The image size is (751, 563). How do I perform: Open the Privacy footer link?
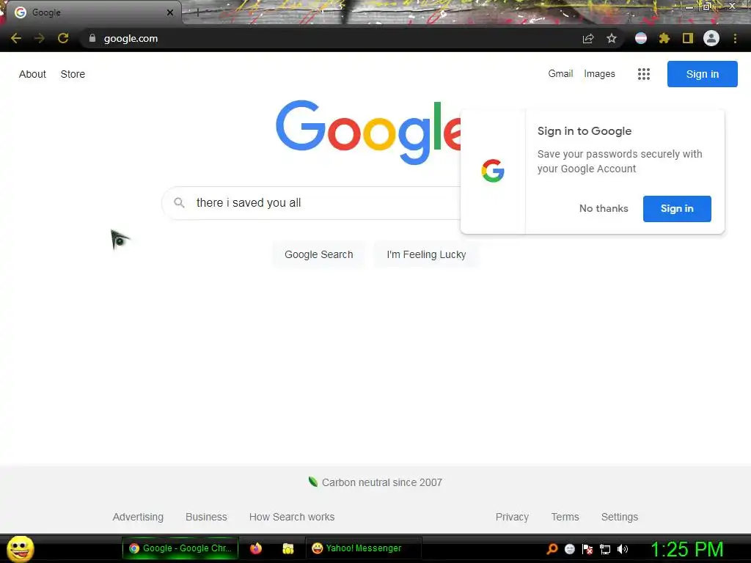(x=512, y=517)
